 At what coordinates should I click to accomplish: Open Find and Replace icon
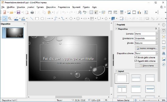[79, 12]
